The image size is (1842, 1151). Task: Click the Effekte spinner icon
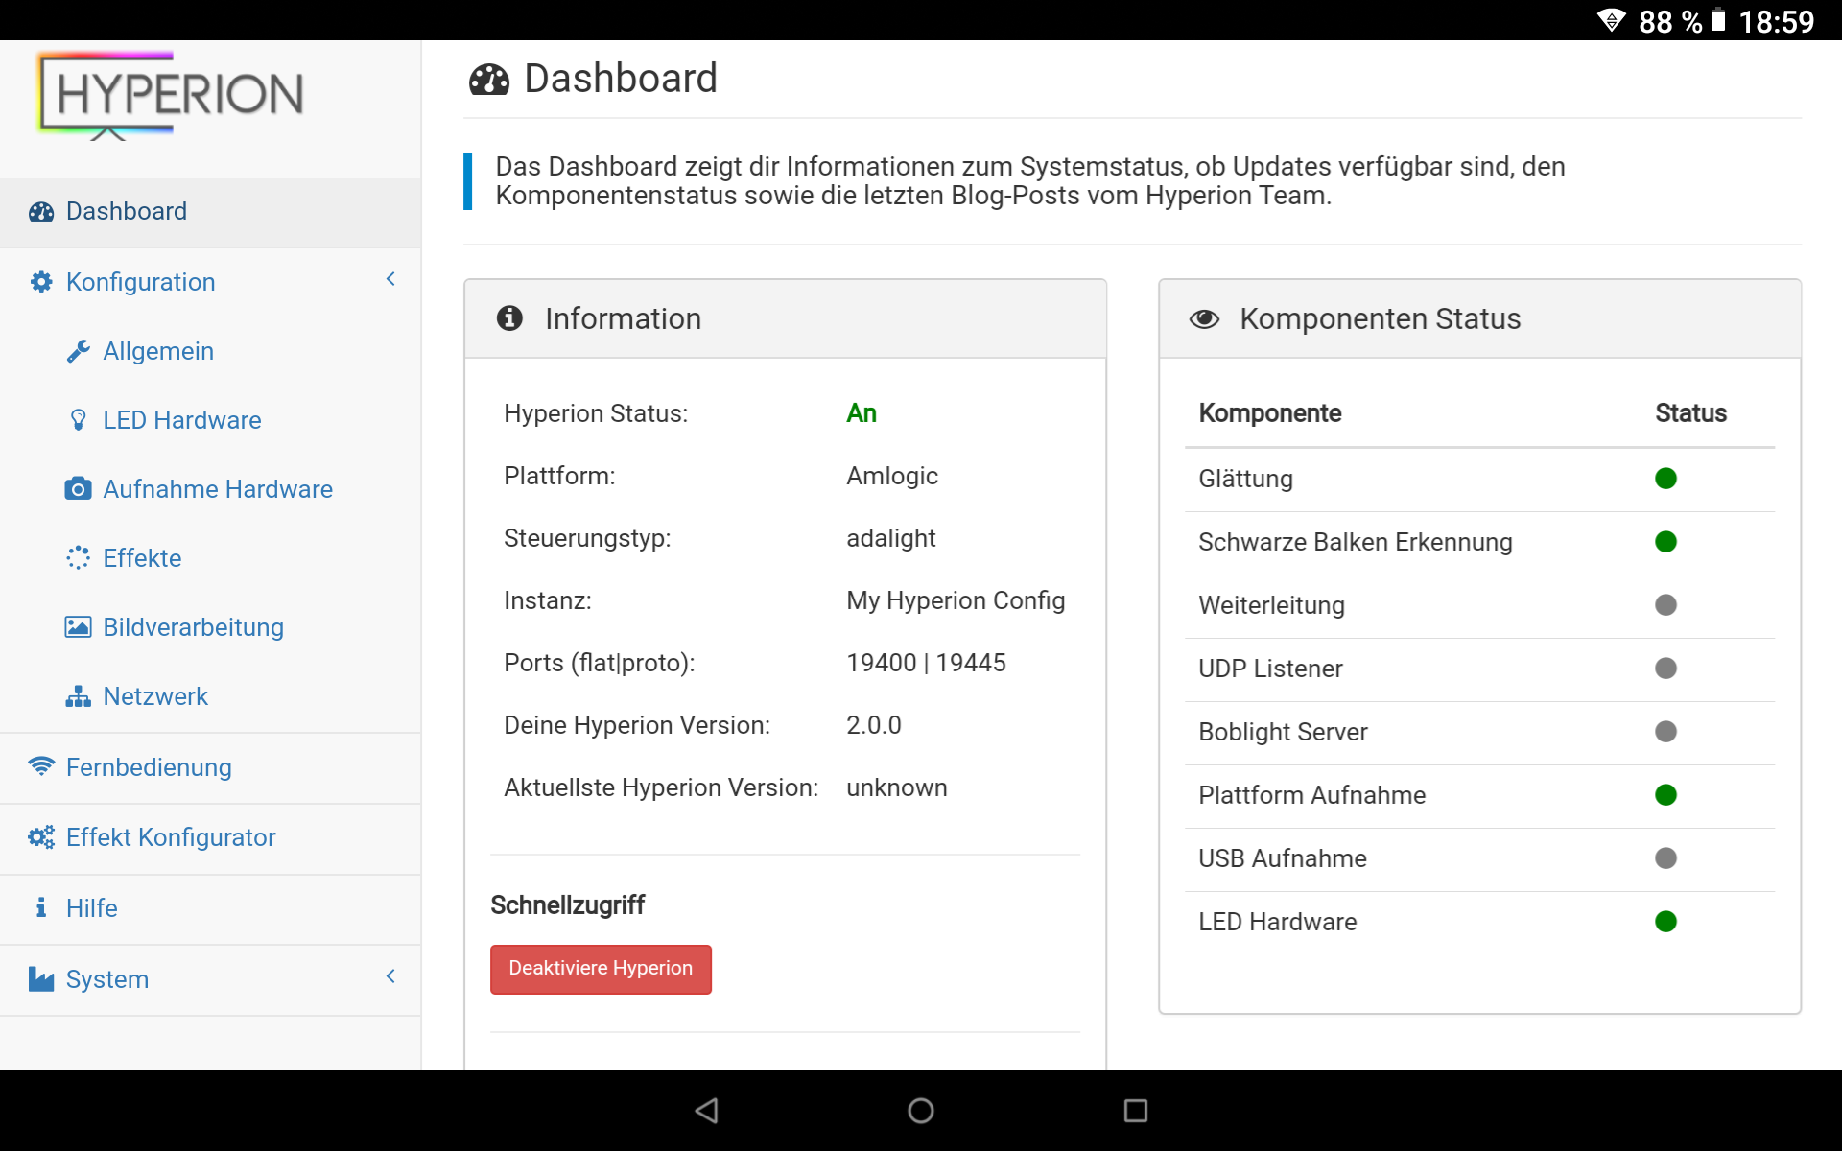[78, 558]
